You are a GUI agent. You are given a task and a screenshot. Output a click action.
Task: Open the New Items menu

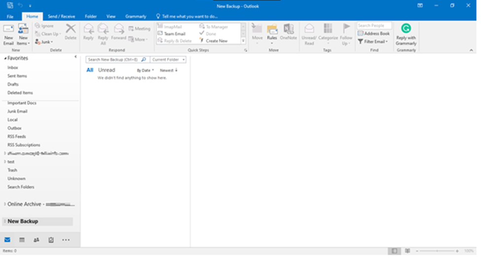point(23,35)
